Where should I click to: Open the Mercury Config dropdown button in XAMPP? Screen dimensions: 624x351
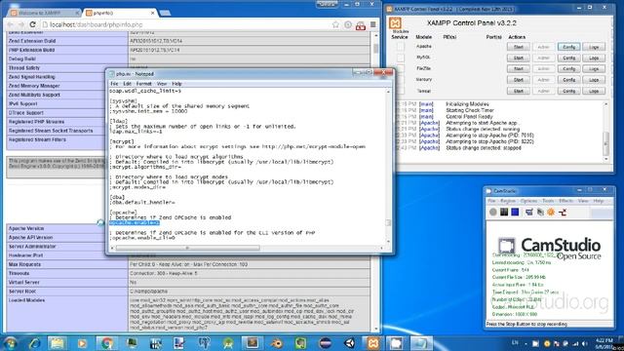568,80
